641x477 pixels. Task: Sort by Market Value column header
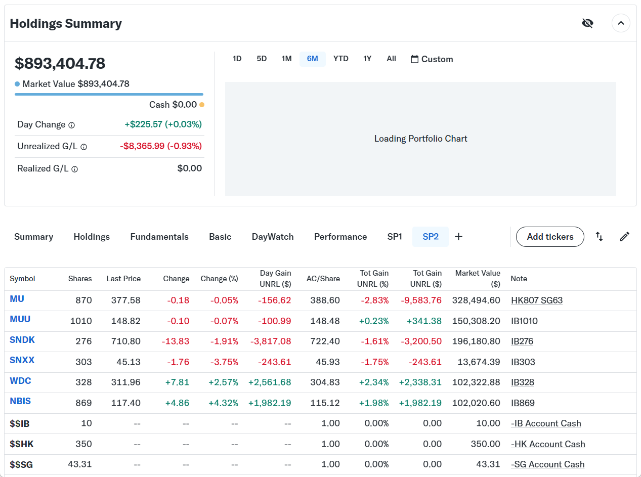(x=478, y=278)
